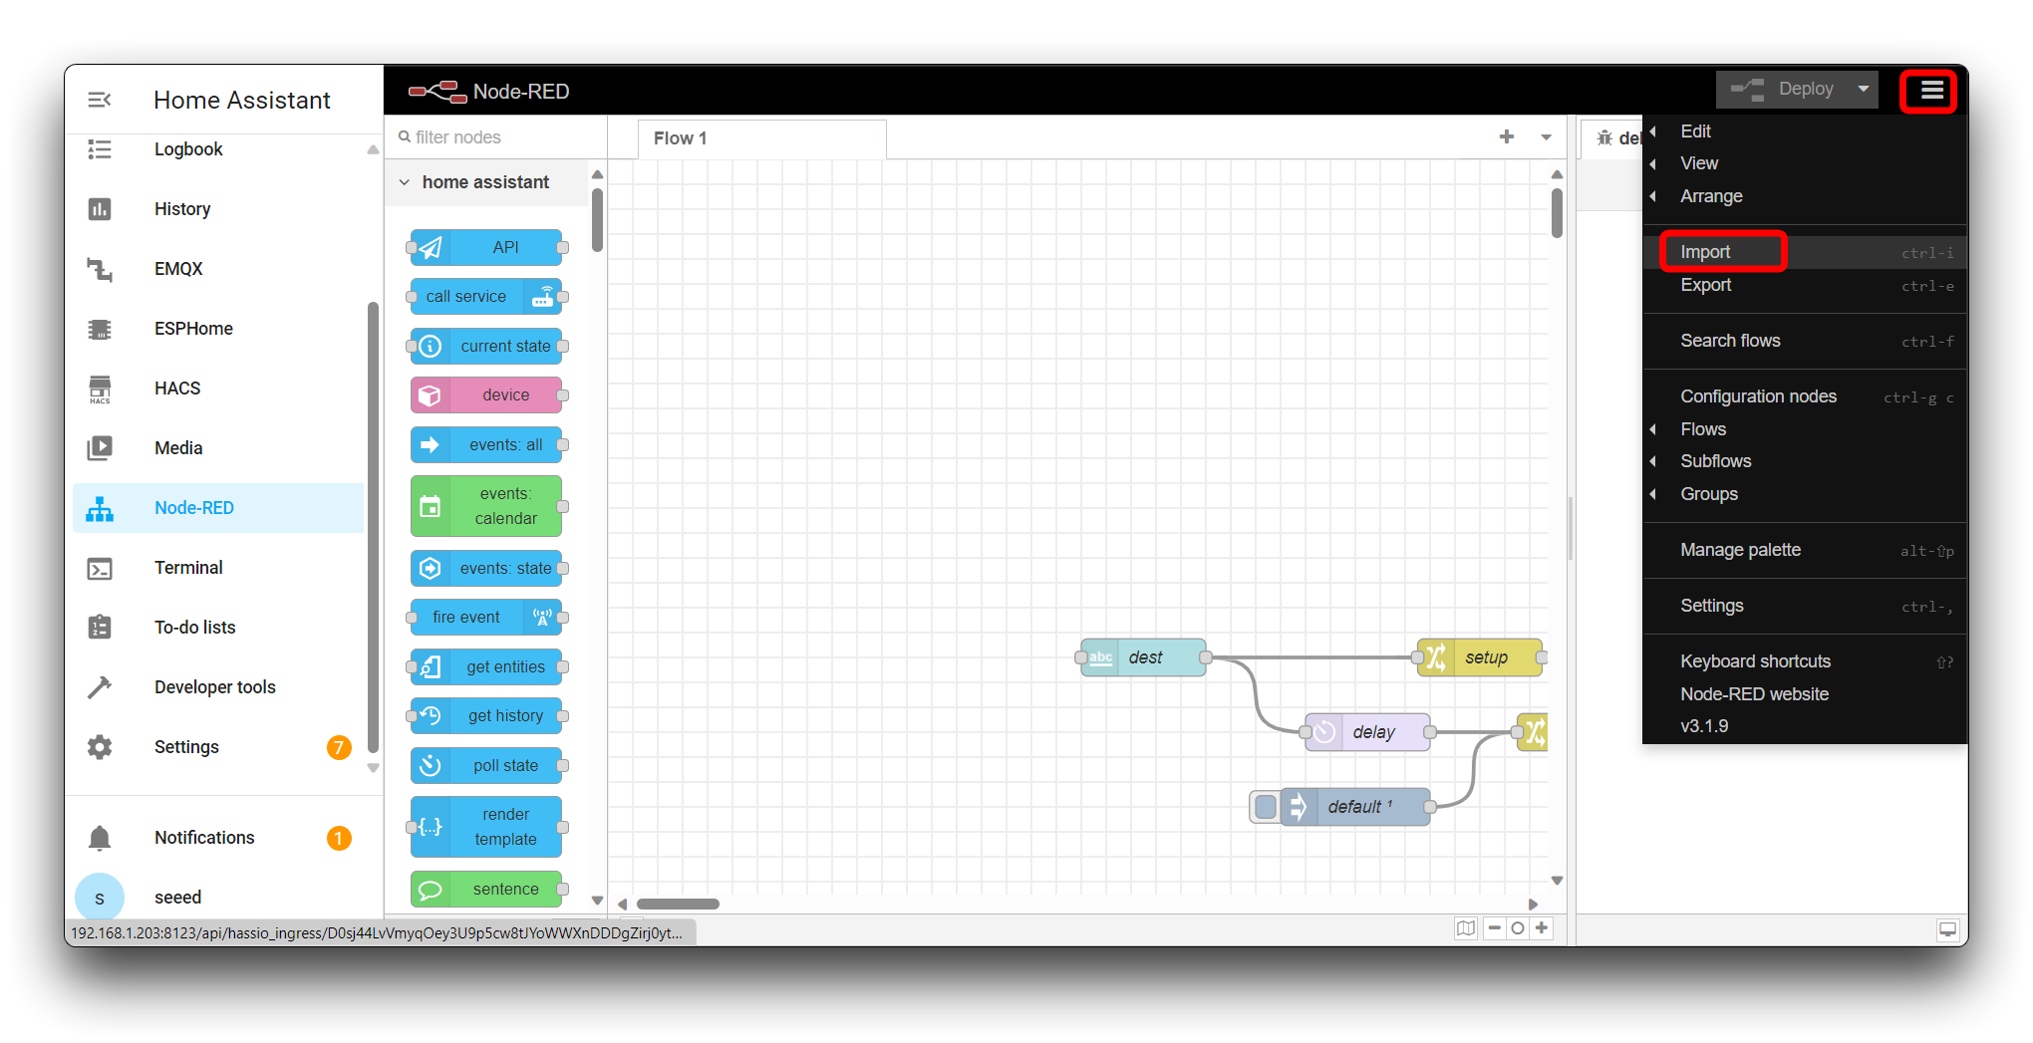
Task: Open the Deploy options dropdown arrow
Action: (x=1863, y=90)
